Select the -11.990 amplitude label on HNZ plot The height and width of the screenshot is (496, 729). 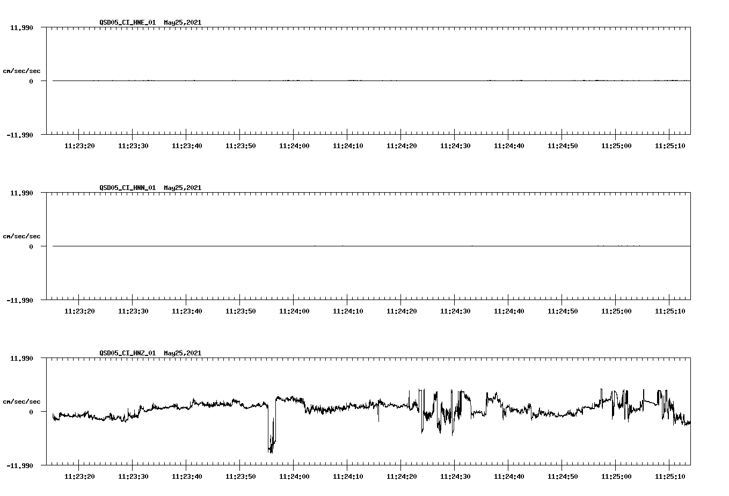click(19, 466)
